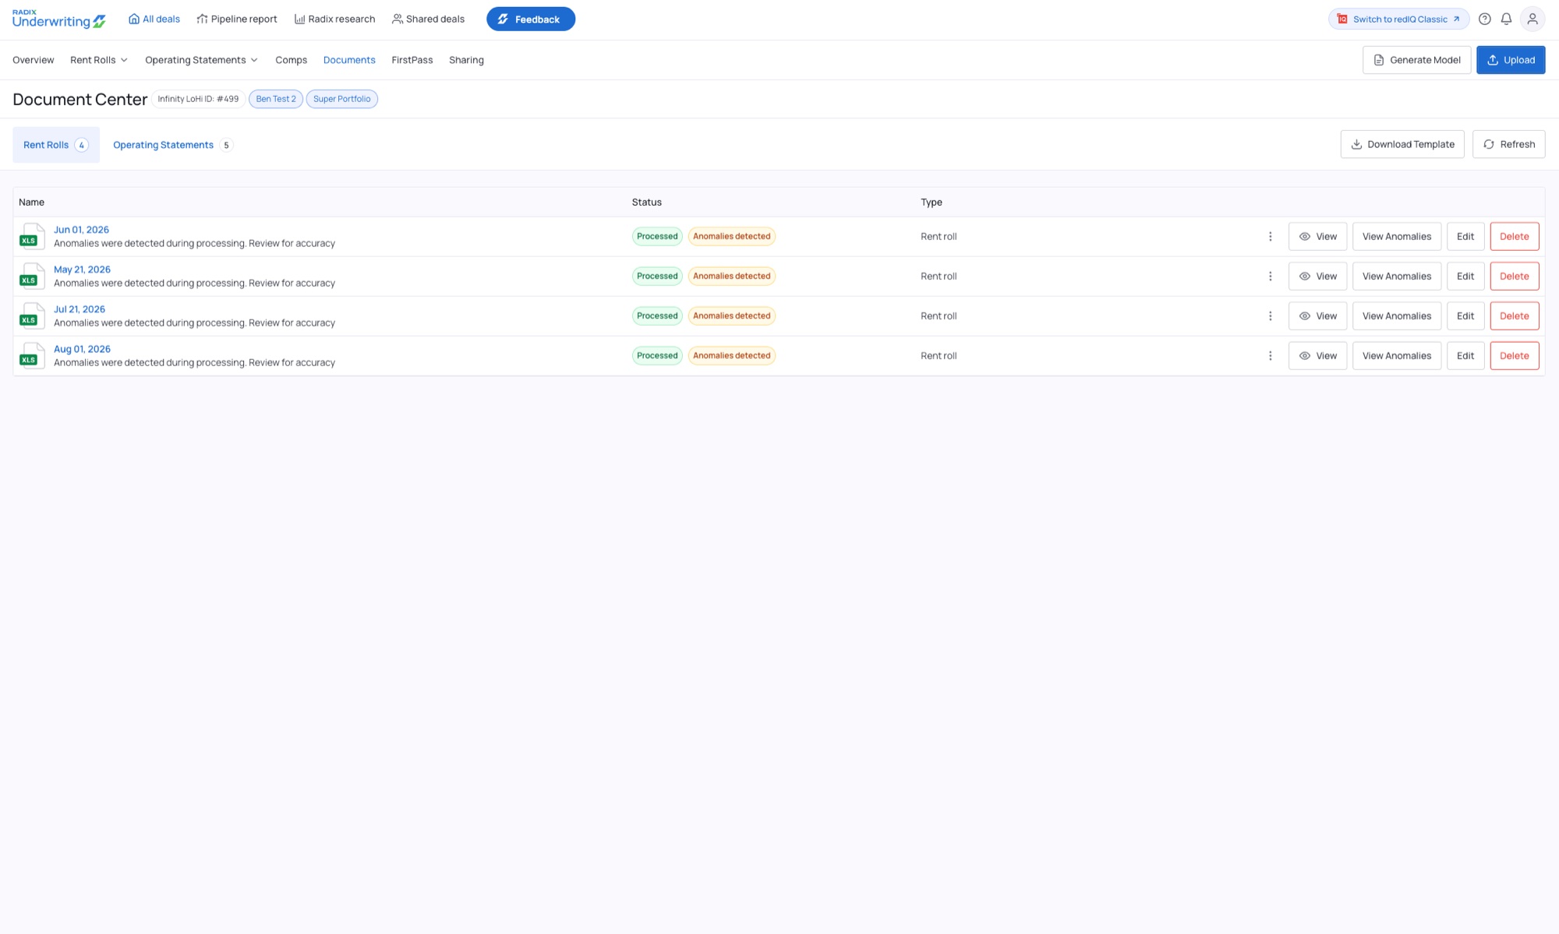Open the Sharing tab

[x=466, y=60]
